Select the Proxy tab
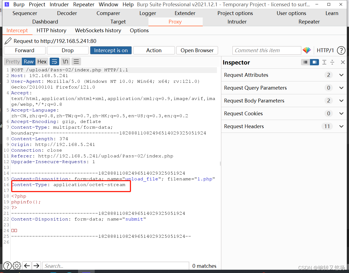Screen dimensions: 349x273 (175, 22)
